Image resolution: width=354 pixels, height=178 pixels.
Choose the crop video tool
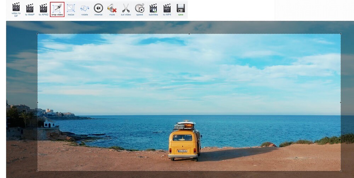[57, 10]
